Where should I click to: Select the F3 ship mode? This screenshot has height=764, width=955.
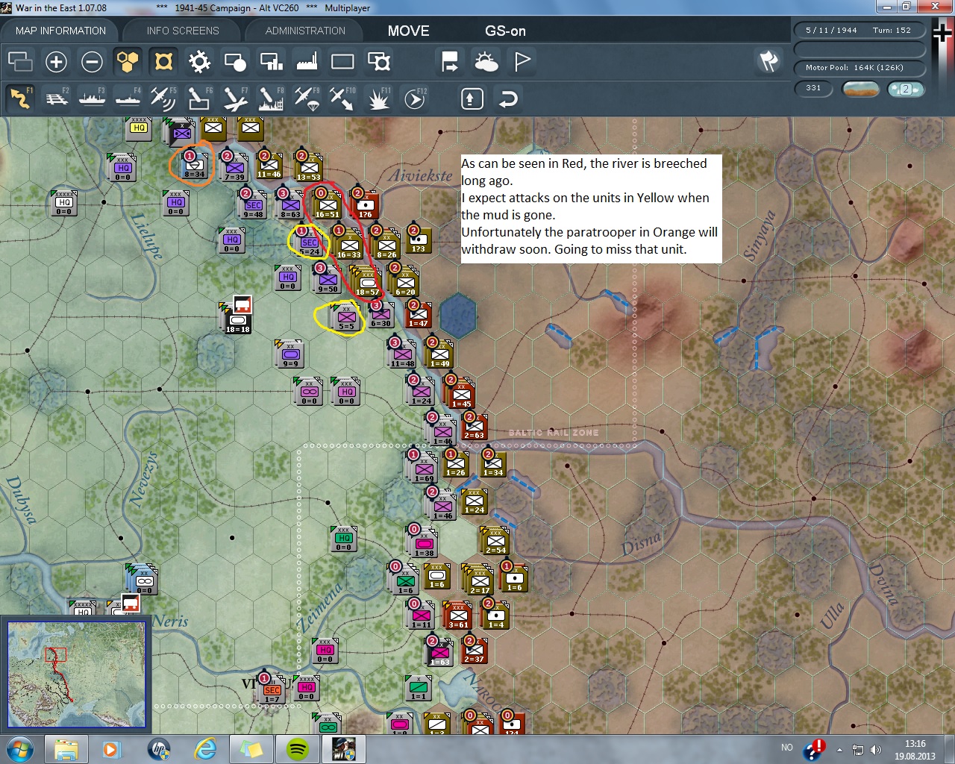point(92,98)
